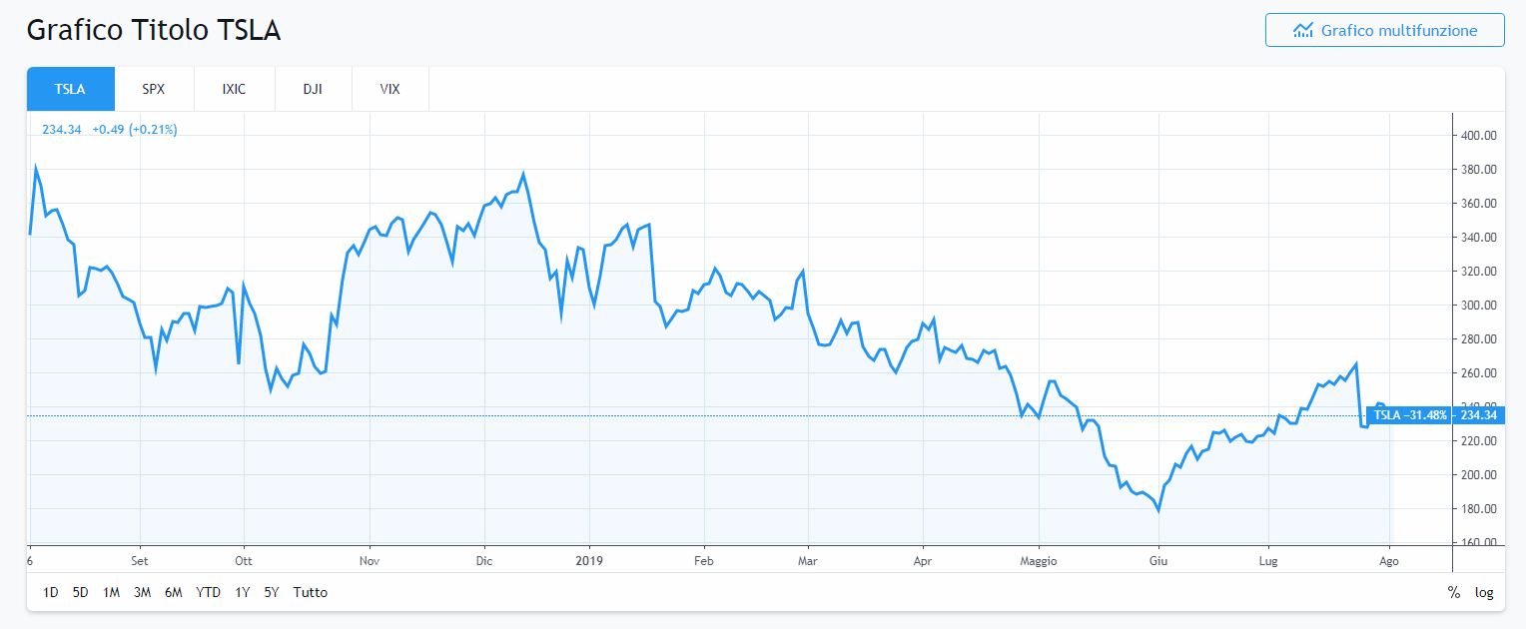Switch to the SPX tab
Screen dimensions: 1526x629
[x=154, y=89]
